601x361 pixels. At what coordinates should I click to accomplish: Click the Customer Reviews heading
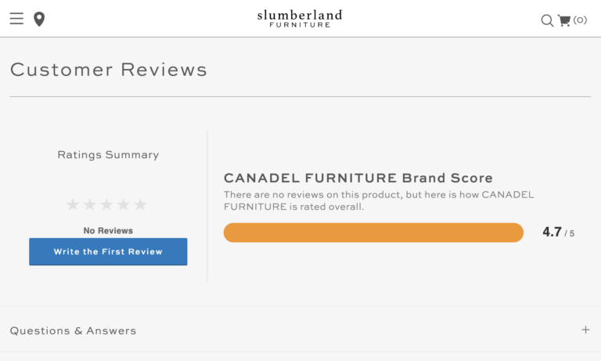point(109,70)
